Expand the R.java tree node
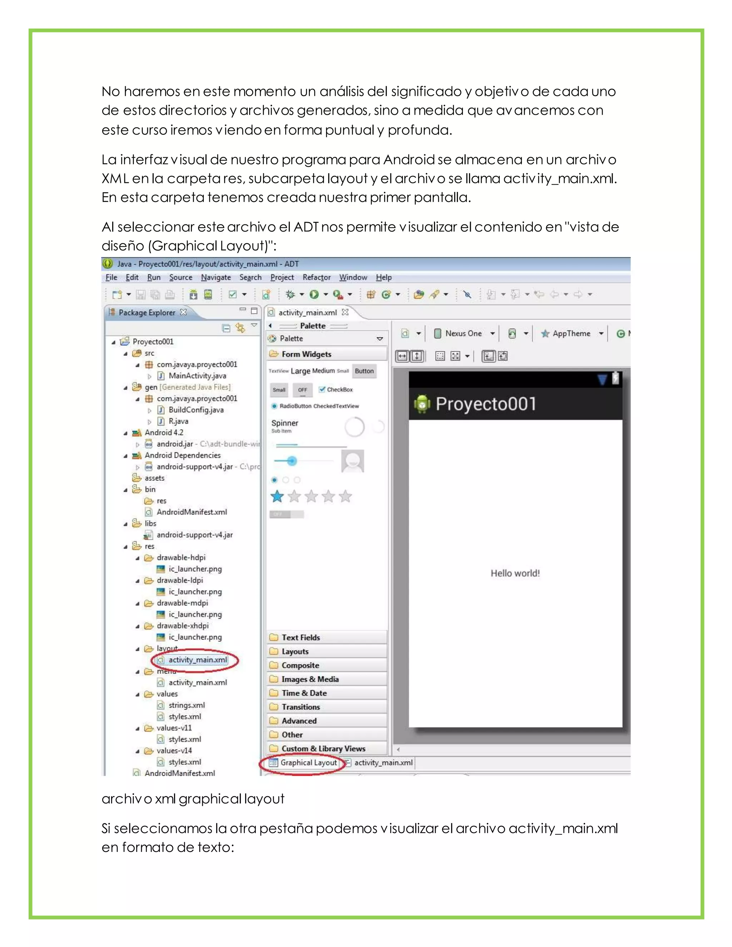The height and width of the screenshot is (947, 732). [149, 421]
